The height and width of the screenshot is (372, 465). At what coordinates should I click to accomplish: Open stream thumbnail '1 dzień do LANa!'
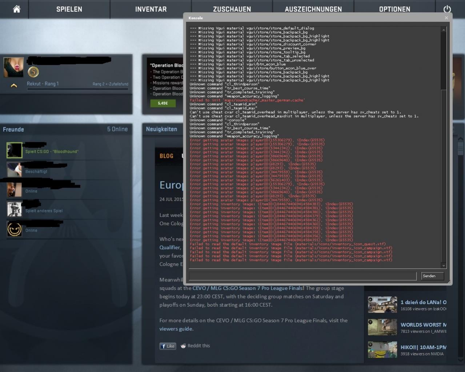382,305
